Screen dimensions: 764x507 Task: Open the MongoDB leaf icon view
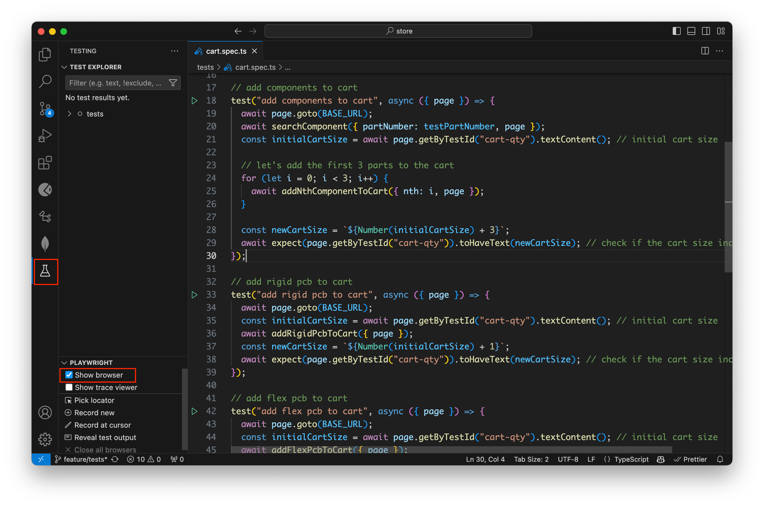45,243
